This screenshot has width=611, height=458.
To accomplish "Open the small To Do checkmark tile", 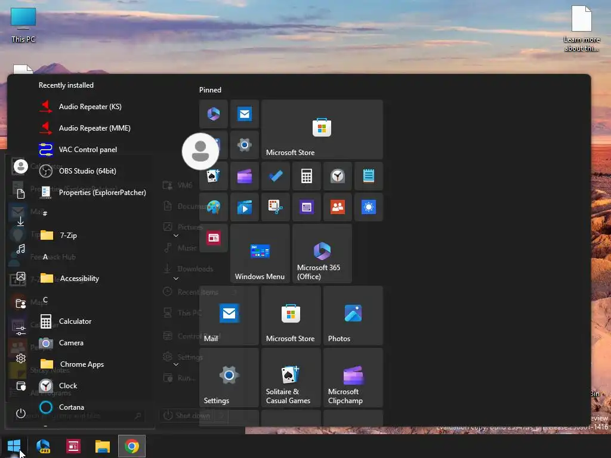I will coord(276,176).
